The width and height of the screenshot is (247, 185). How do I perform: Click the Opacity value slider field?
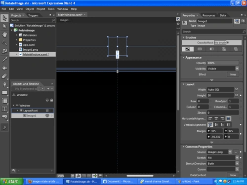(223, 63)
